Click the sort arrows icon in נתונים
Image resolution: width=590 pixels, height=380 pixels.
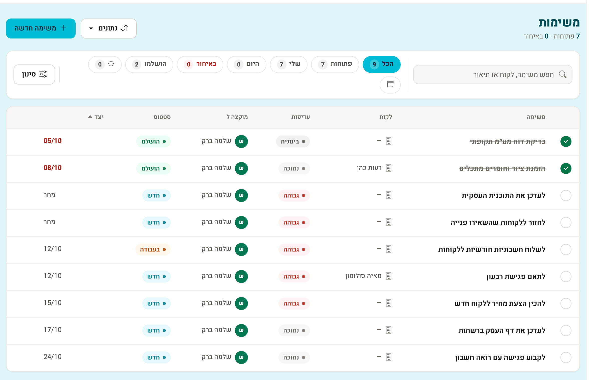pos(124,28)
